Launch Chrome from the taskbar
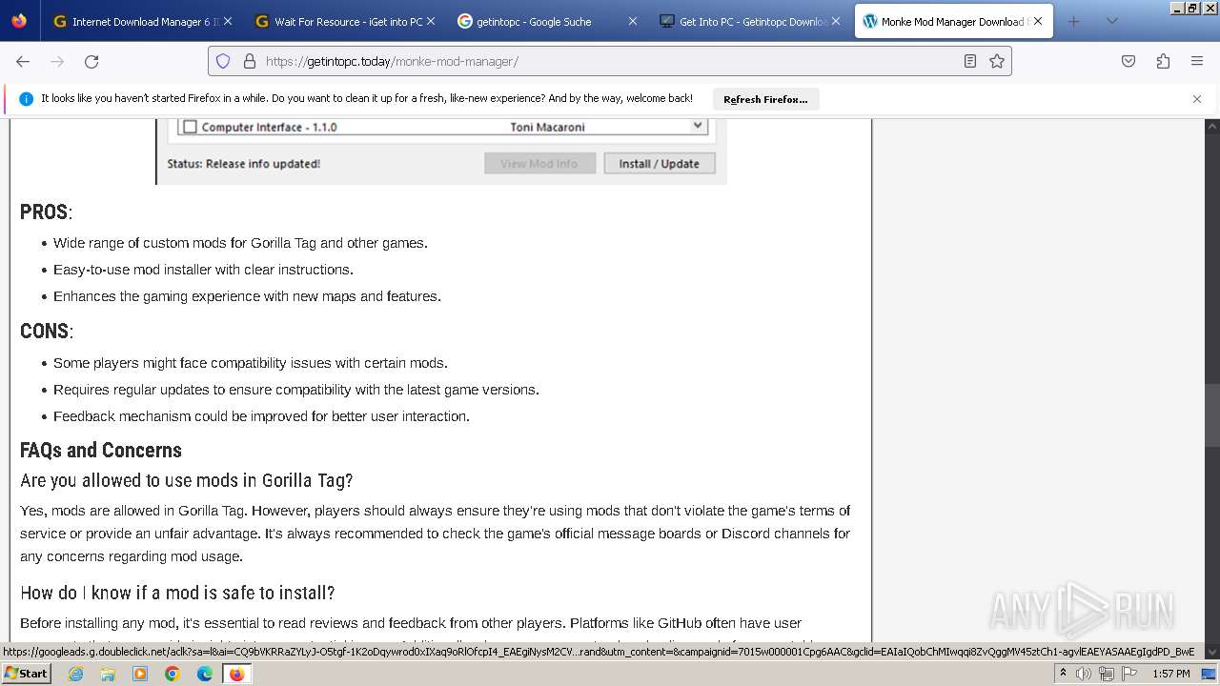This screenshot has height=686, width=1220. click(173, 674)
